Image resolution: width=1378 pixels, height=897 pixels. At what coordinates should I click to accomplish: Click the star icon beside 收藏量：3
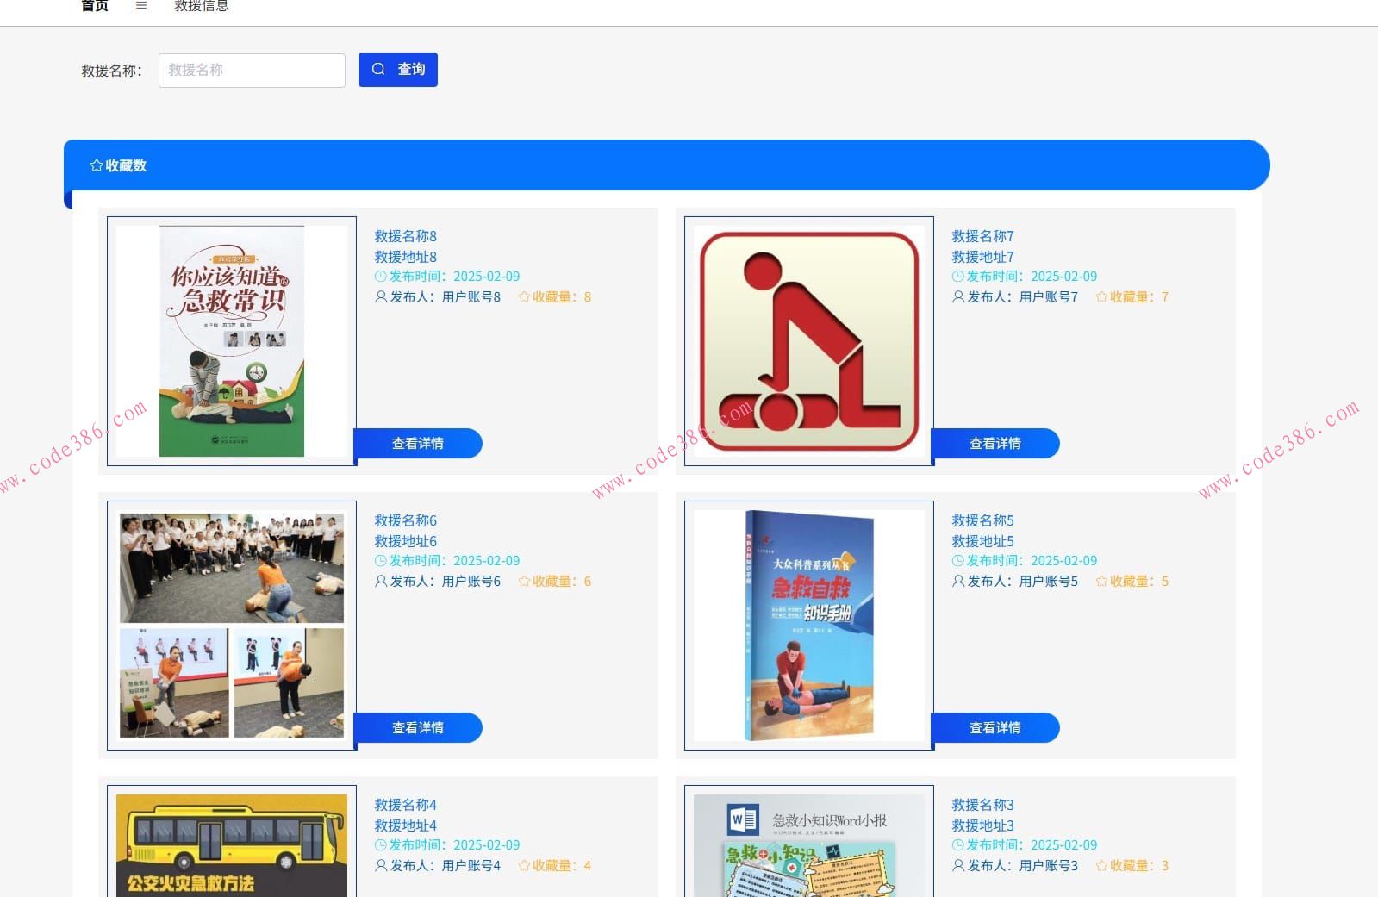[1101, 866]
